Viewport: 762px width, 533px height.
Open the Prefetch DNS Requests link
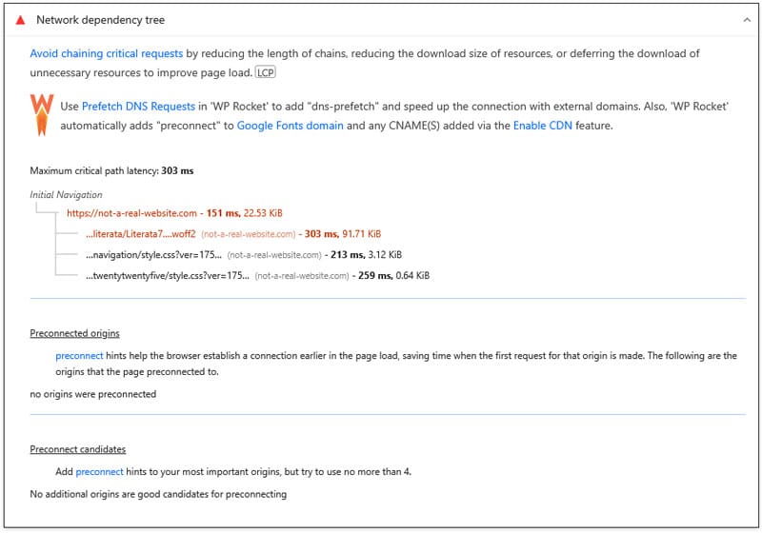point(138,107)
